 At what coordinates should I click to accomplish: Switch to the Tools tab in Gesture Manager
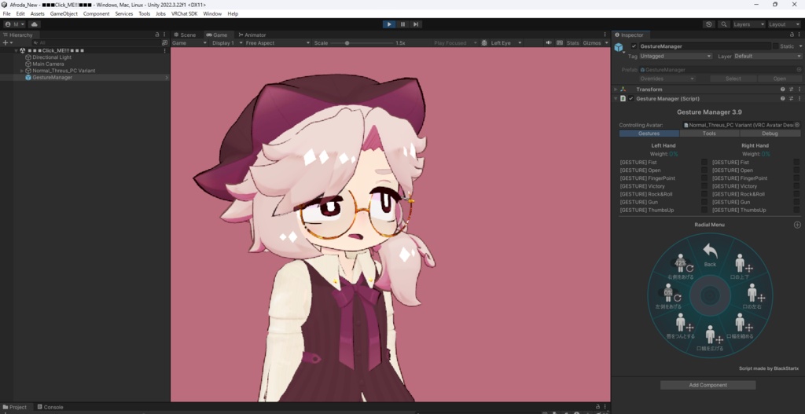709,134
